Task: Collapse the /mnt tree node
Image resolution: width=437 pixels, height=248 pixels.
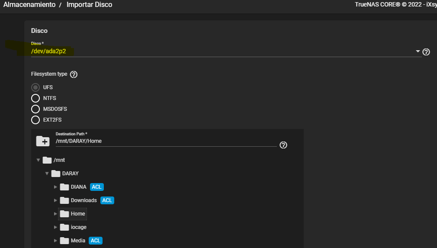Action: (38, 160)
